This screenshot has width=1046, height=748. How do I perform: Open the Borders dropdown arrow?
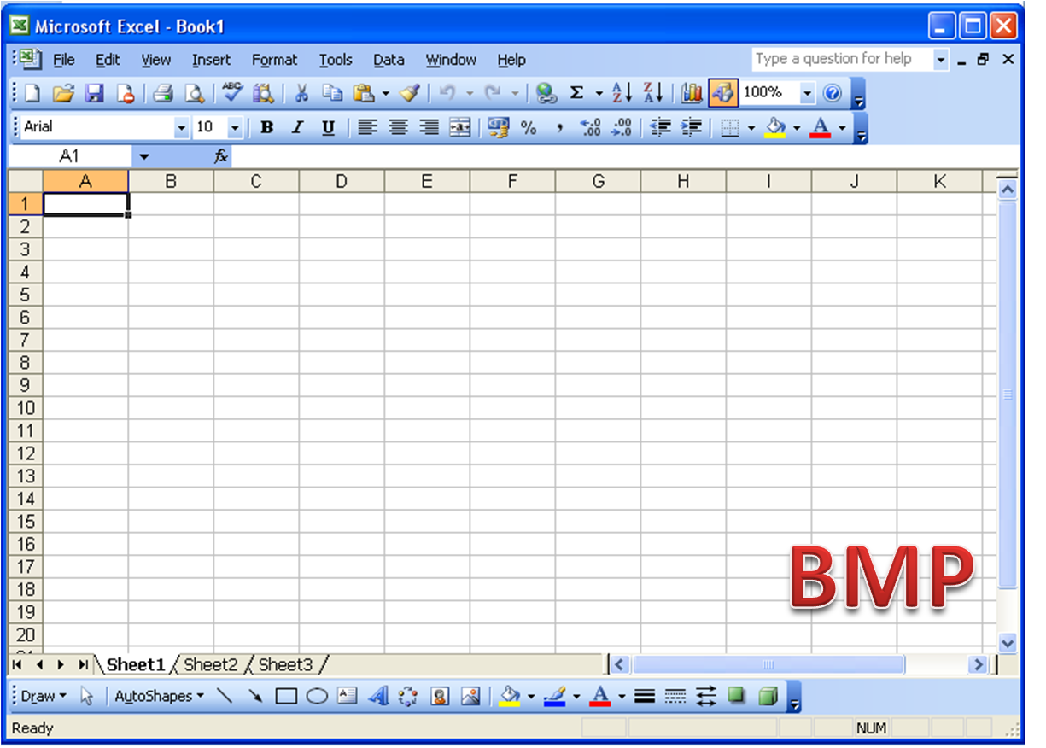751,128
